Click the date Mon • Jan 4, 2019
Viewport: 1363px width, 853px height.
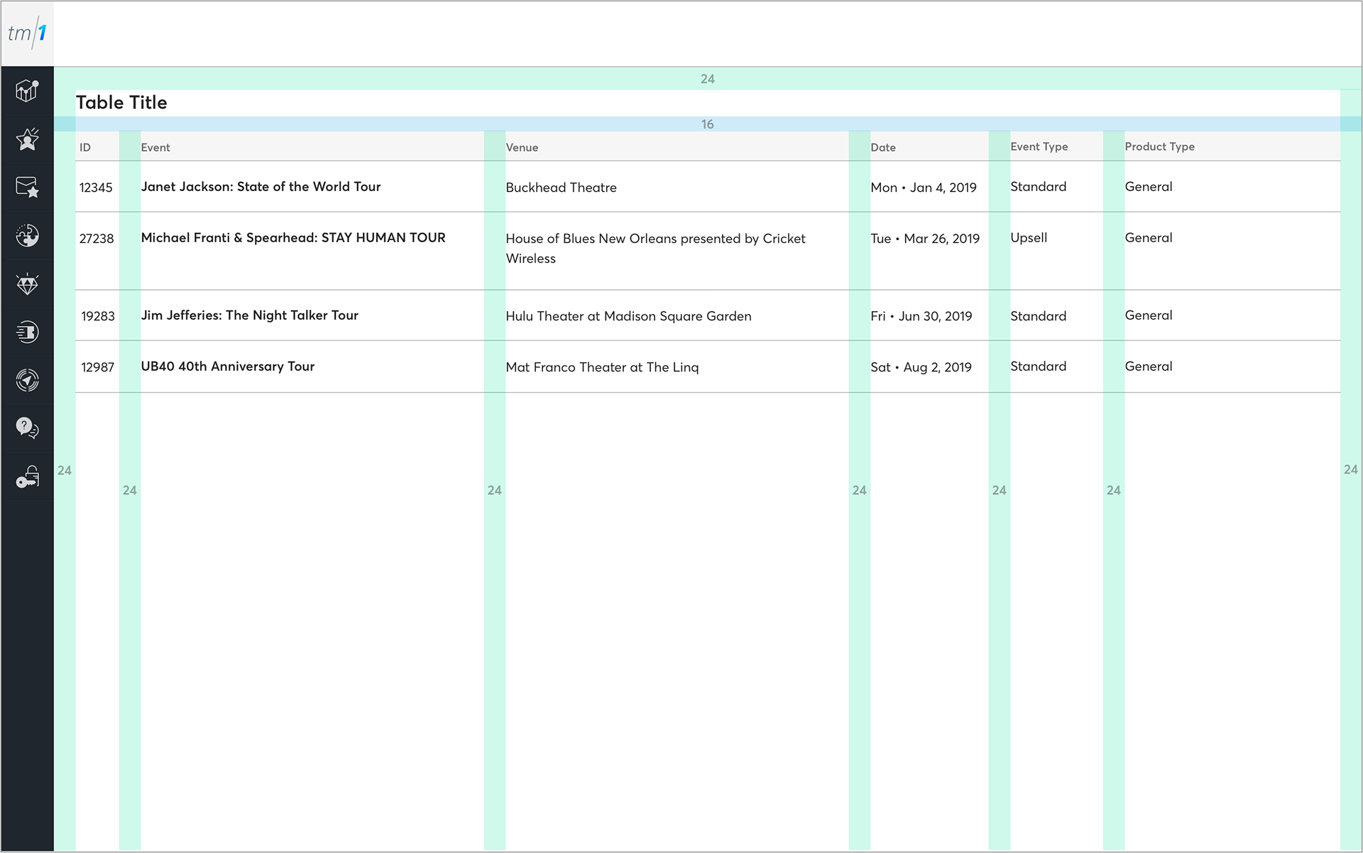(x=924, y=188)
